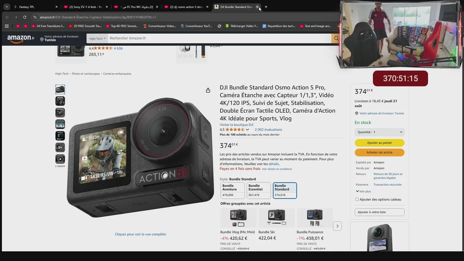Reload the Amazon page
Image resolution: width=464 pixels, height=261 pixels.
point(25,17)
